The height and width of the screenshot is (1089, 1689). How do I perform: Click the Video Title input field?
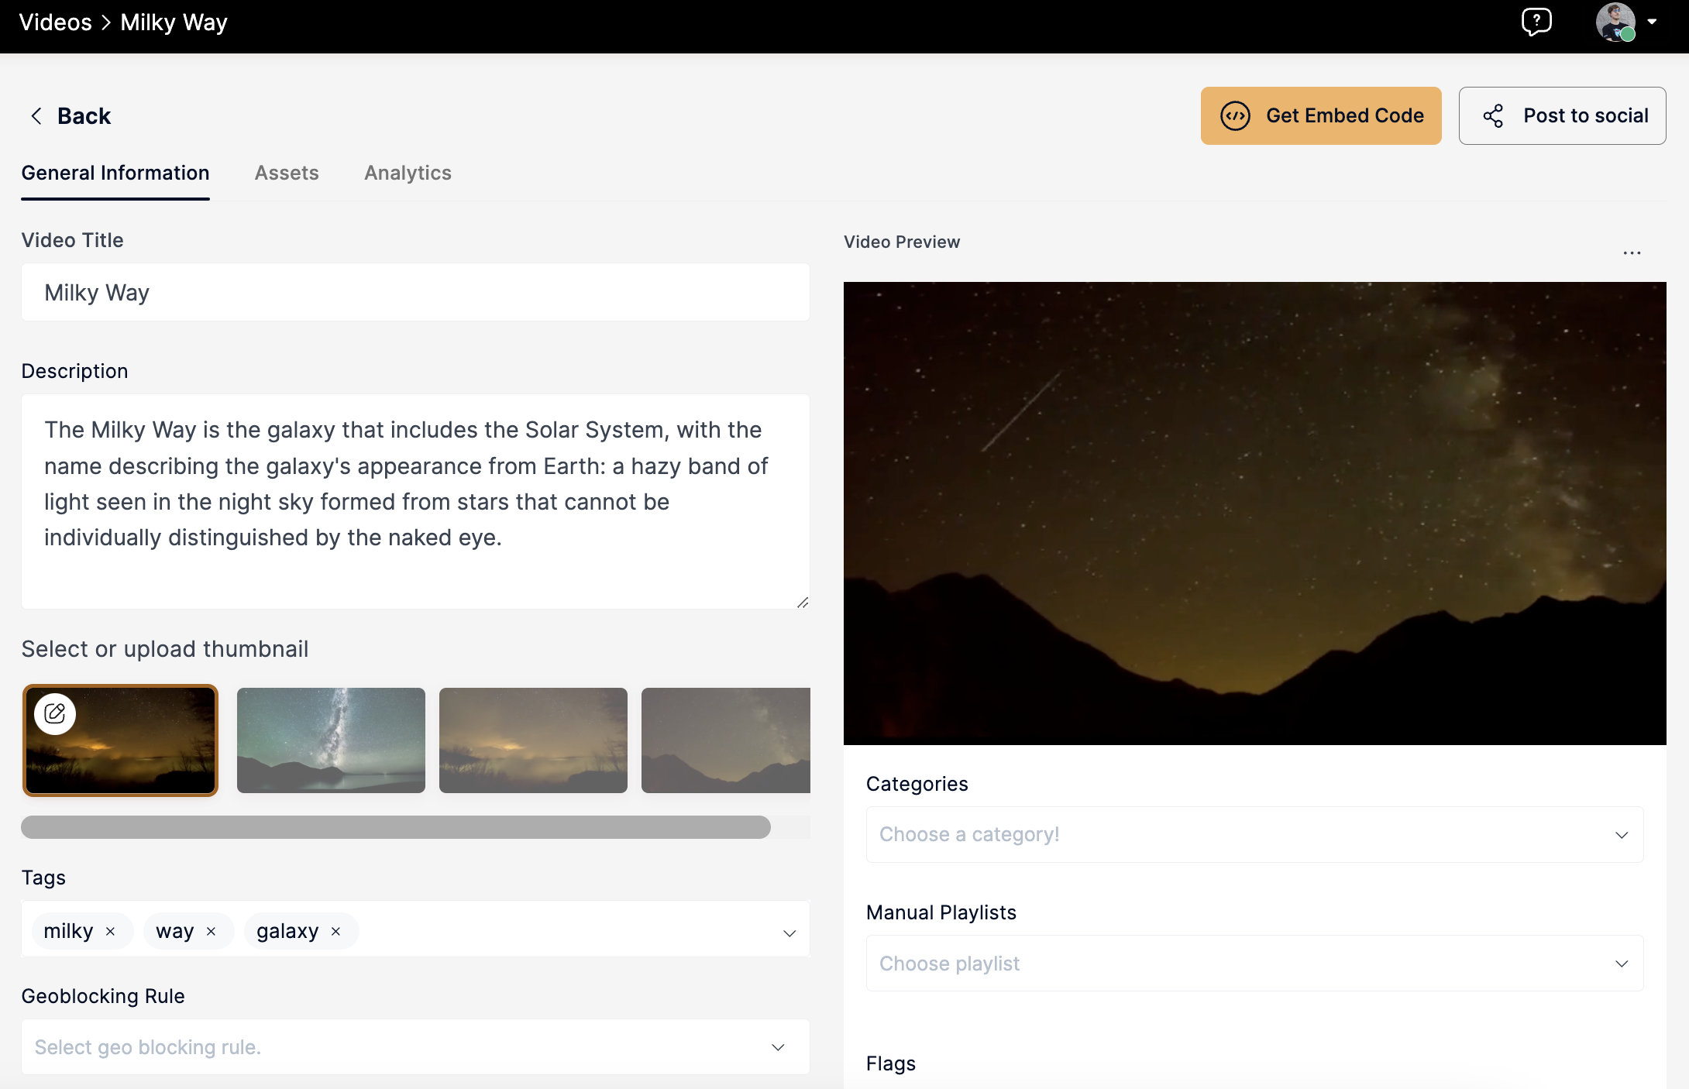[x=418, y=292]
